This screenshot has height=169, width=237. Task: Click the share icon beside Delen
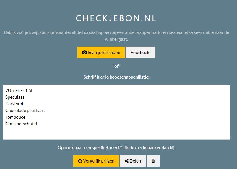126,161
